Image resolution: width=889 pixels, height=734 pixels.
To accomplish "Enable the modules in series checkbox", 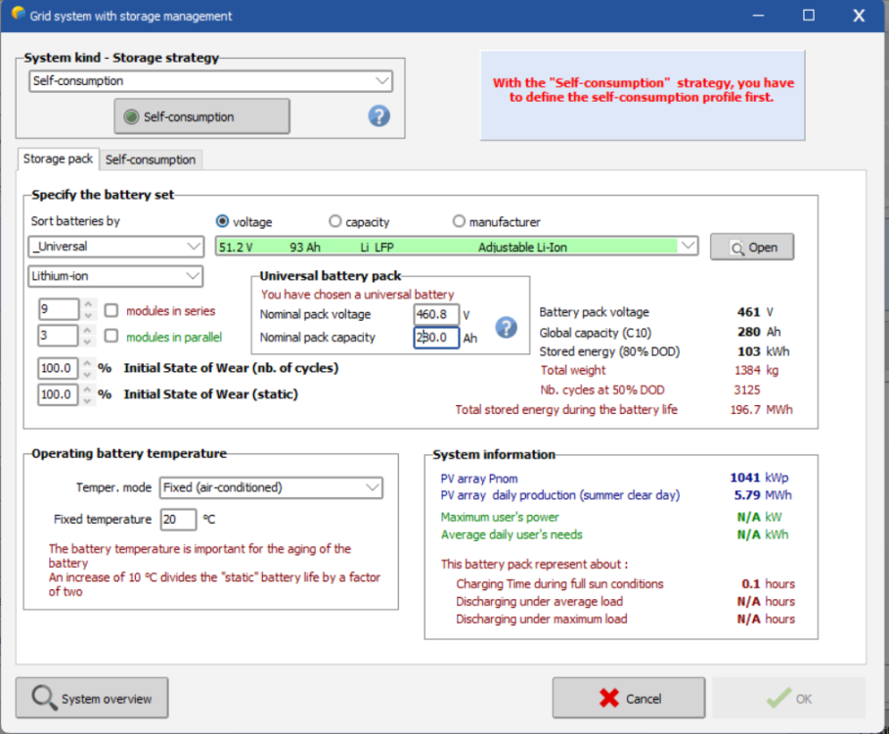I will coord(111,310).
